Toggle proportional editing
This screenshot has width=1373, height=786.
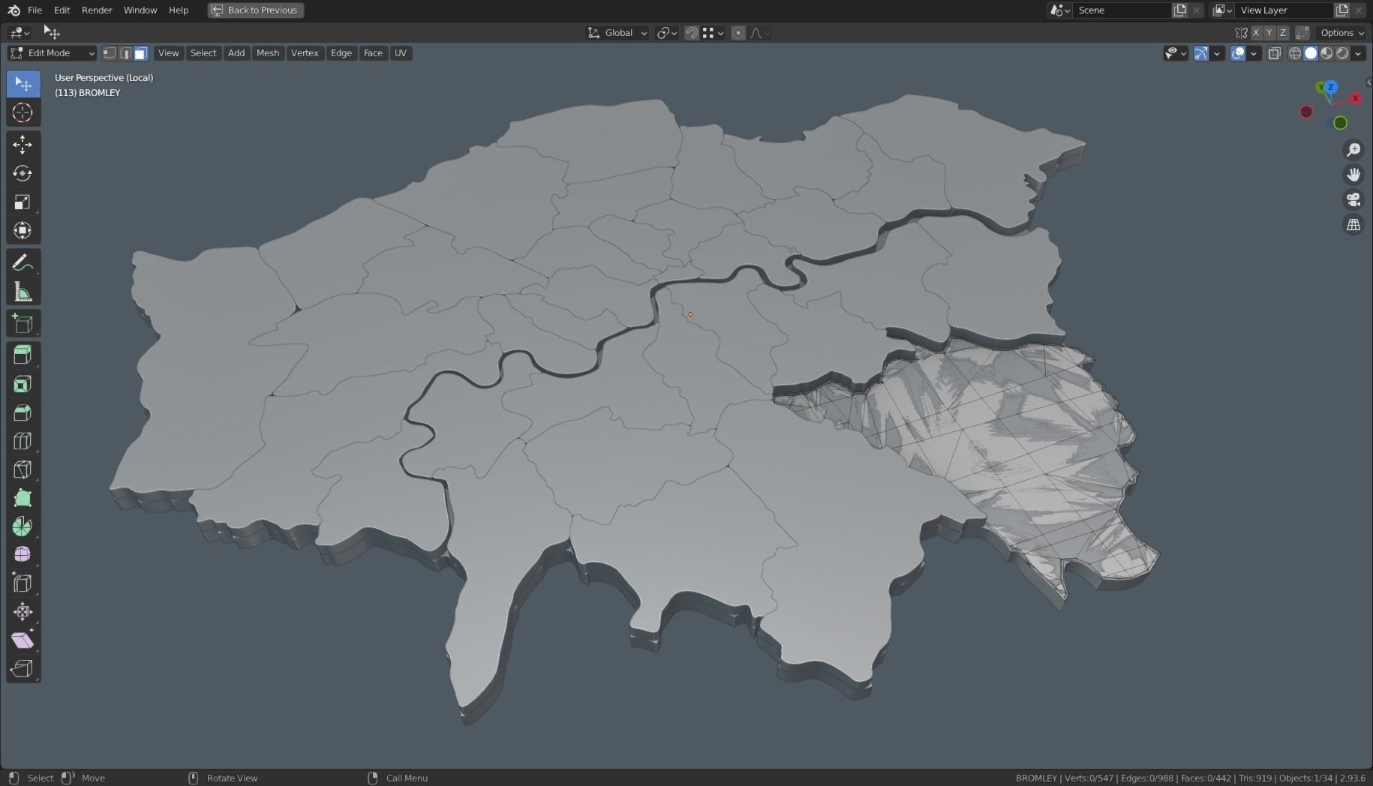pos(738,33)
